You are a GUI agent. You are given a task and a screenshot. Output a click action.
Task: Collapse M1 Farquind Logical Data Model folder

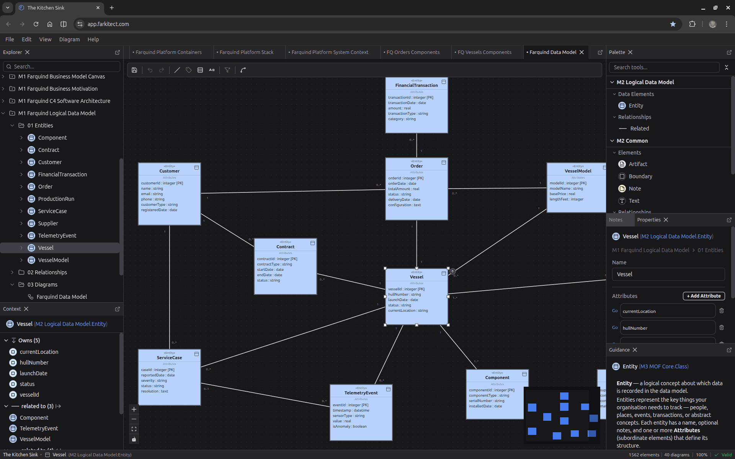coord(3,113)
